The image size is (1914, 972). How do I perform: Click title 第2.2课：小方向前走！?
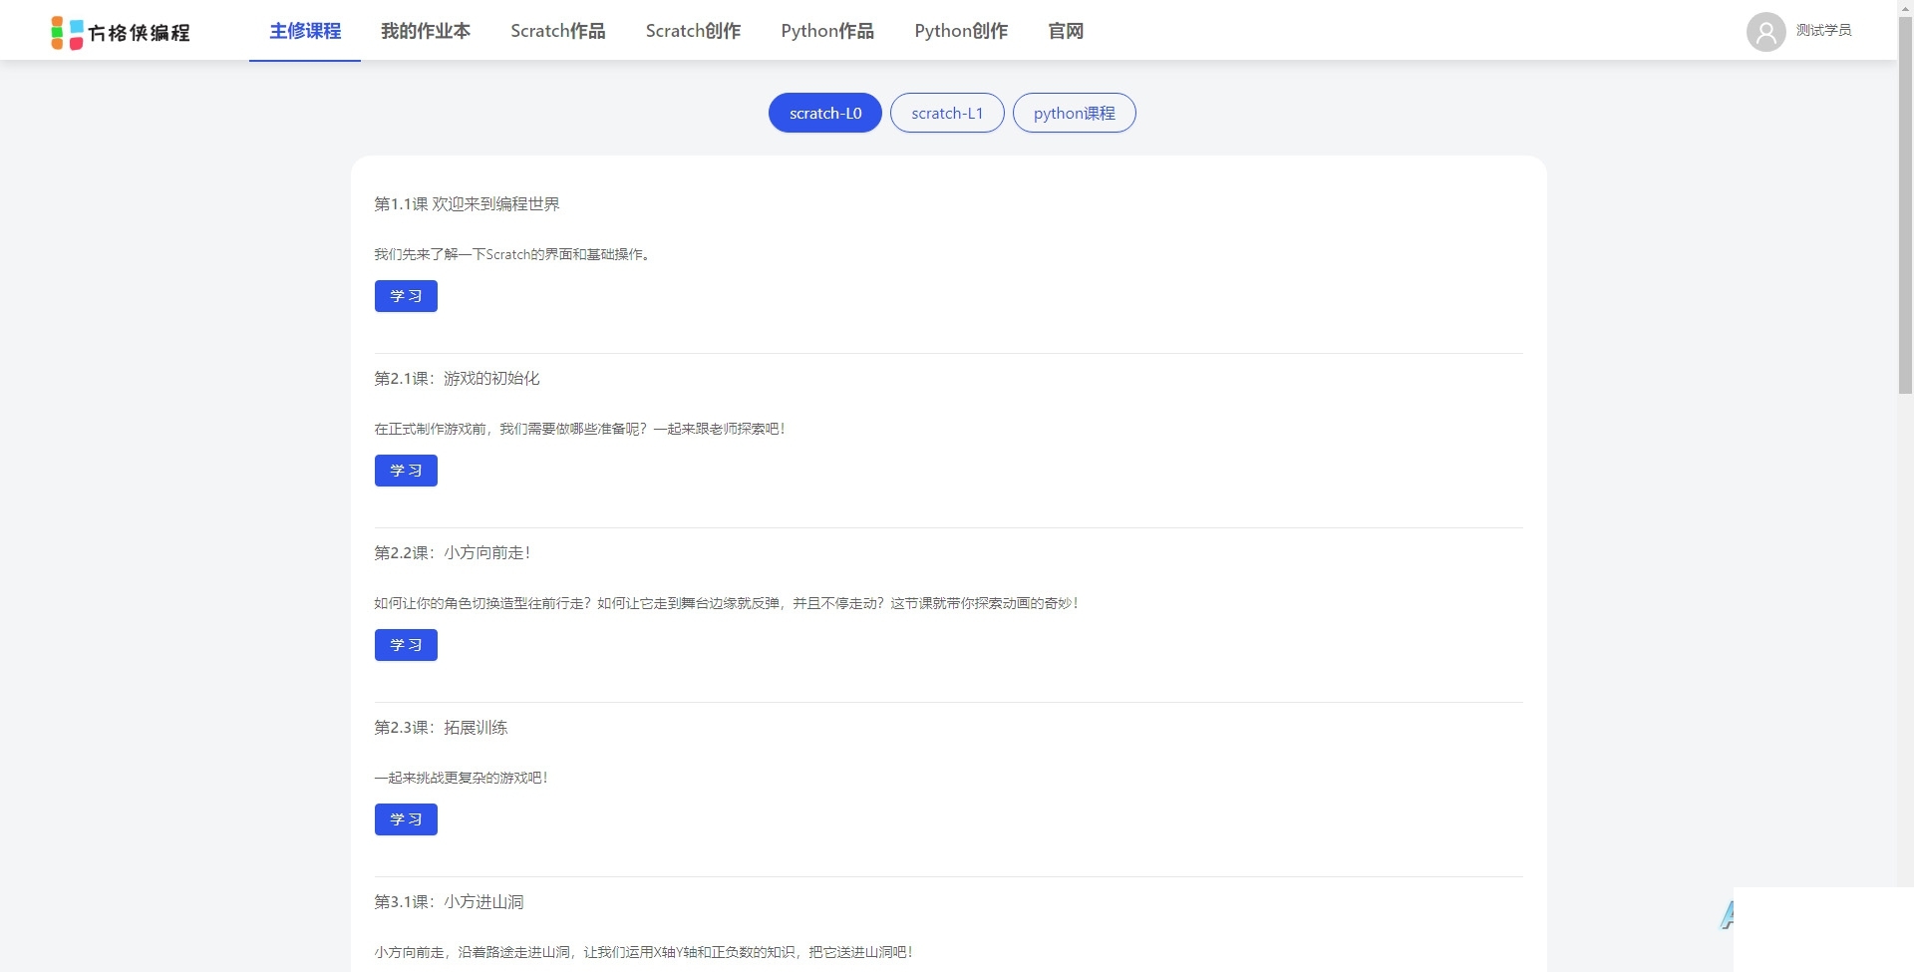pos(453,553)
